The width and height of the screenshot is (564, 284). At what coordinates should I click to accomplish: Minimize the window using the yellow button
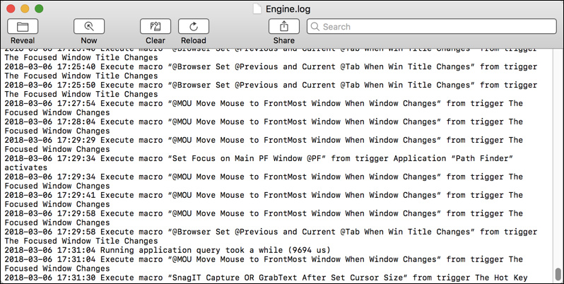pyautogui.click(x=25, y=8)
